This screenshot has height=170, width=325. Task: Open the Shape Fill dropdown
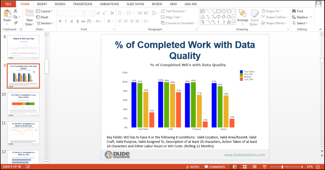[271, 11]
